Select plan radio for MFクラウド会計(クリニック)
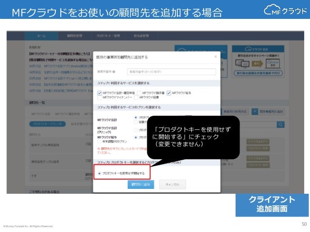This screenshot has height=232, width=310. pyautogui.click(x=136, y=130)
